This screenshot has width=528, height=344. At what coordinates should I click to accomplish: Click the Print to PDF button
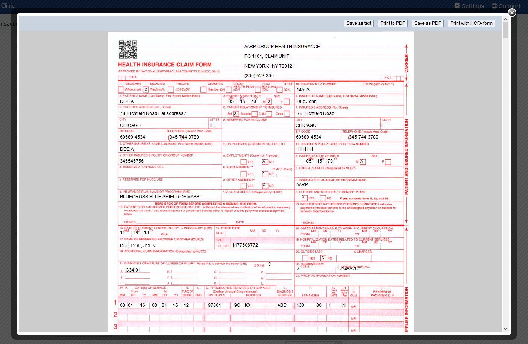[x=393, y=23]
